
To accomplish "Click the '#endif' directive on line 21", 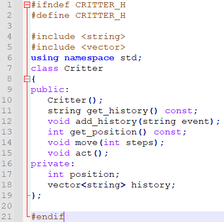I will [x=47, y=217].
